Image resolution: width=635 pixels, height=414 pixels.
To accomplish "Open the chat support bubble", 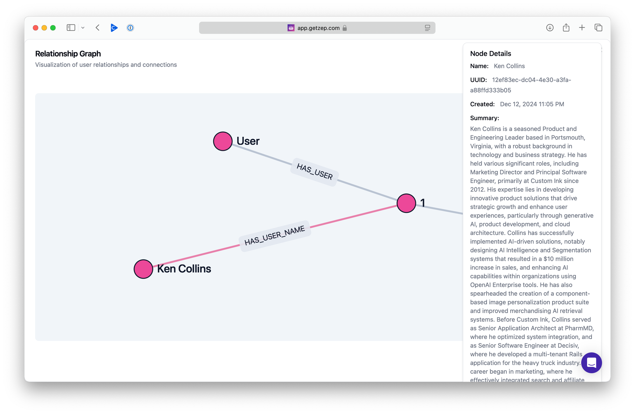I will pos(591,363).
